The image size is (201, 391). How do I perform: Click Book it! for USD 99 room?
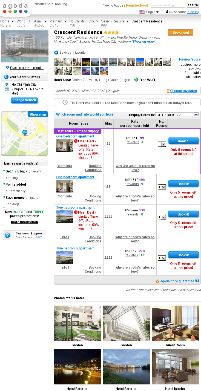pos(183,141)
